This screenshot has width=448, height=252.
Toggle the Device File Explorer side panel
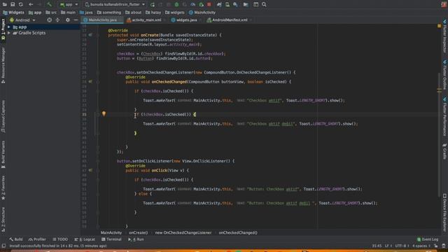click(x=445, y=213)
